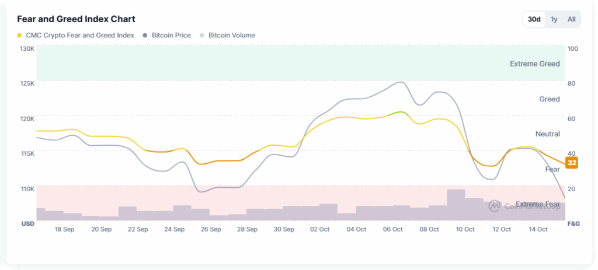Click the 06 Oct date label

point(393,229)
